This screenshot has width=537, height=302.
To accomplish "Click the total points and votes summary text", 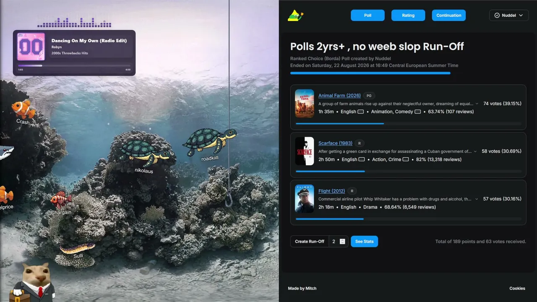I will (x=481, y=242).
